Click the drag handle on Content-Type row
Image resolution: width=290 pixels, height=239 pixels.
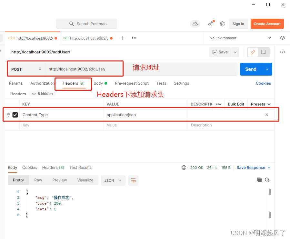8,115
